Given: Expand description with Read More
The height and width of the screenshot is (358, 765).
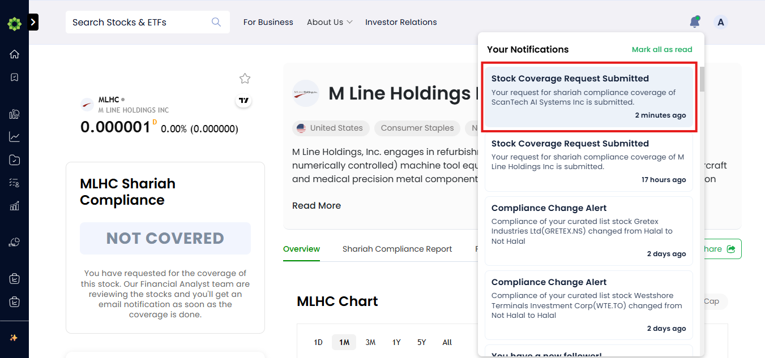Looking at the screenshot, I should (x=317, y=206).
